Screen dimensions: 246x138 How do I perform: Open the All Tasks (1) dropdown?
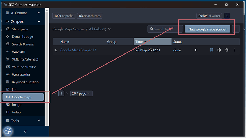(x=100, y=29)
